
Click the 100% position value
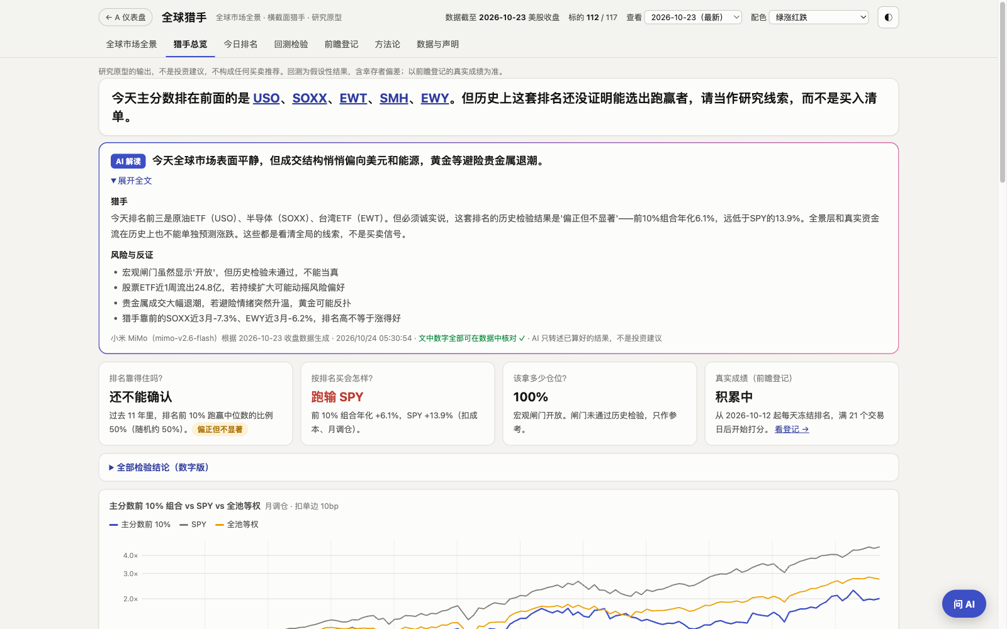(531, 397)
